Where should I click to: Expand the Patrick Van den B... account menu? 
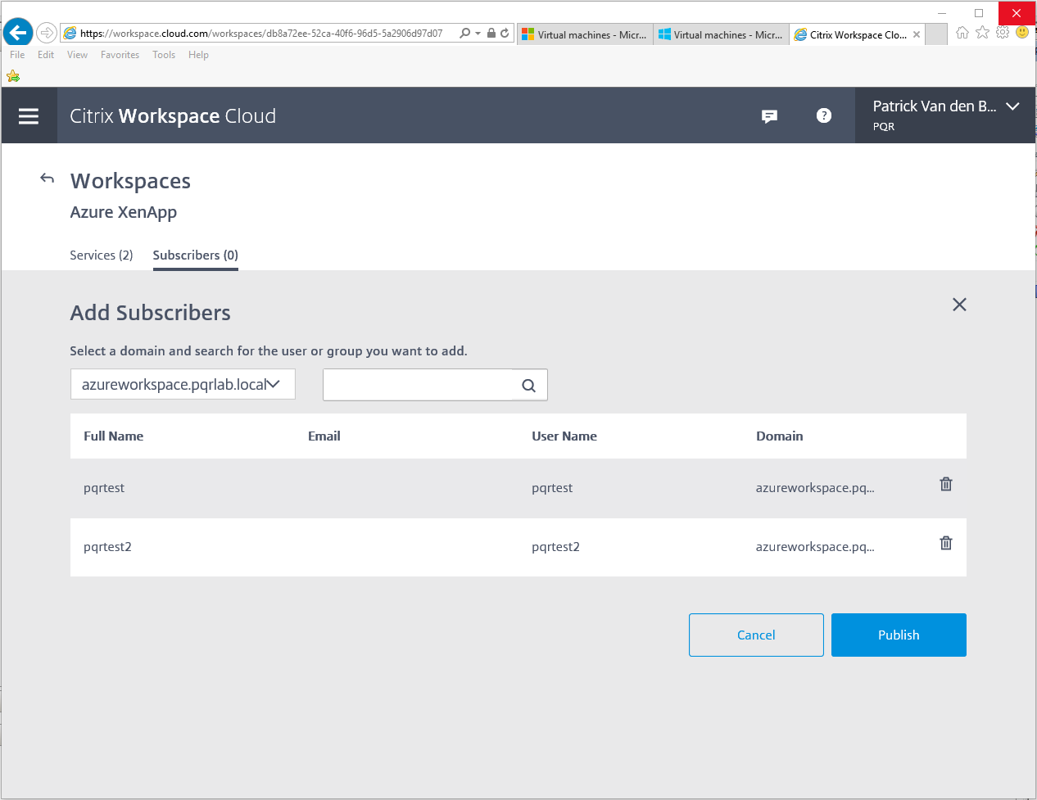pyautogui.click(x=946, y=115)
